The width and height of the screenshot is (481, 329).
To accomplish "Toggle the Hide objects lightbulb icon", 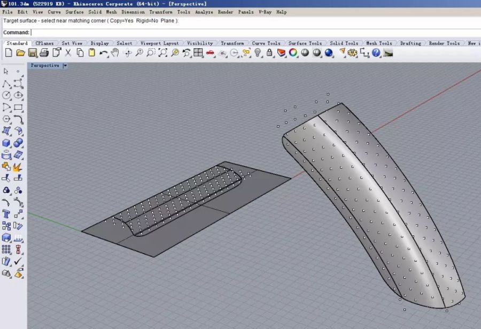I will [x=258, y=52].
